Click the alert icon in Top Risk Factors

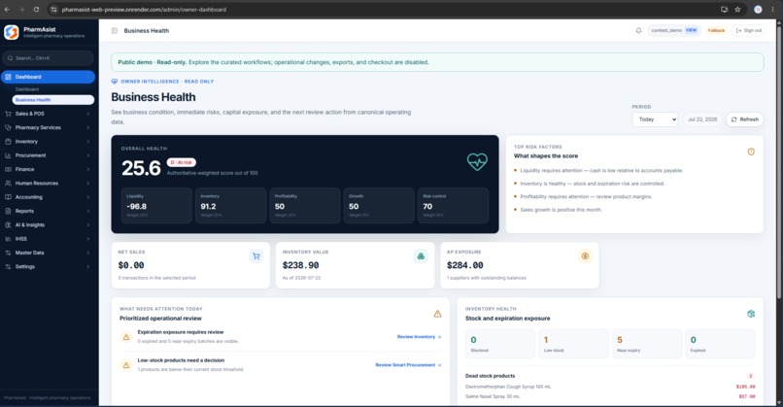click(x=751, y=152)
